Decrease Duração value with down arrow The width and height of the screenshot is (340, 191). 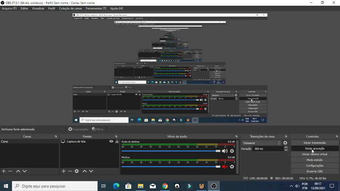tap(286, 150)
